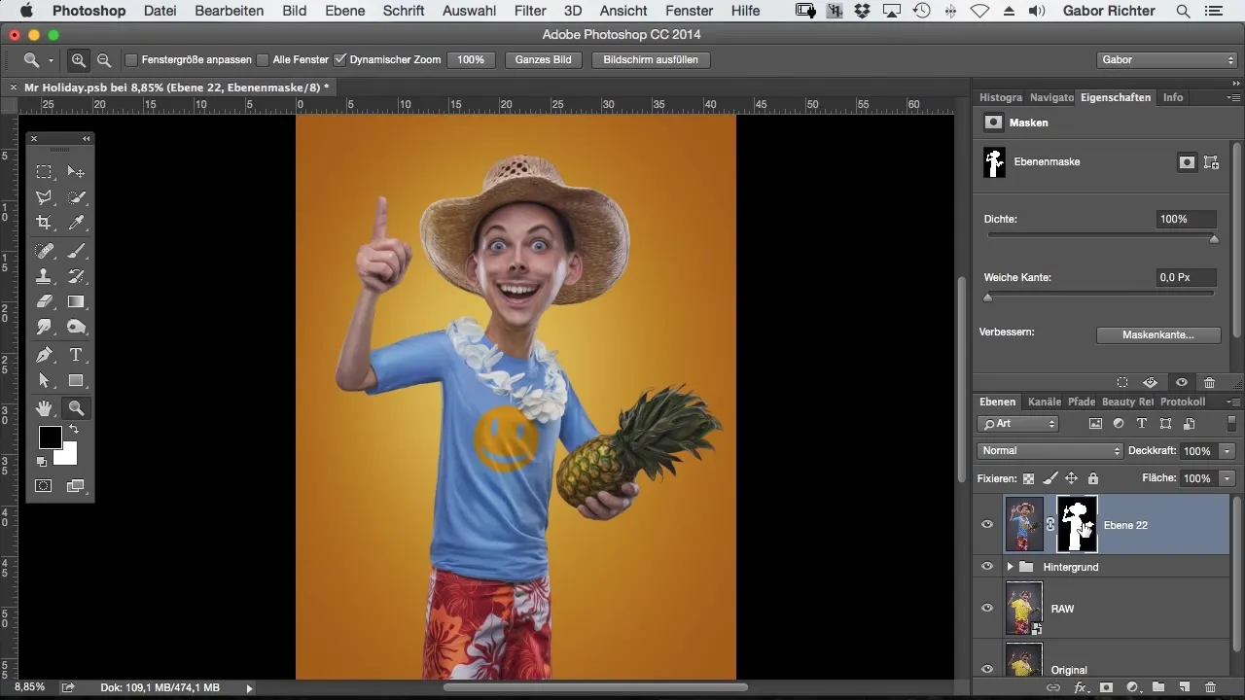This screenshot has height=700, width=1245.
Task: Select the Brush tool
Action: pos(76,252)
